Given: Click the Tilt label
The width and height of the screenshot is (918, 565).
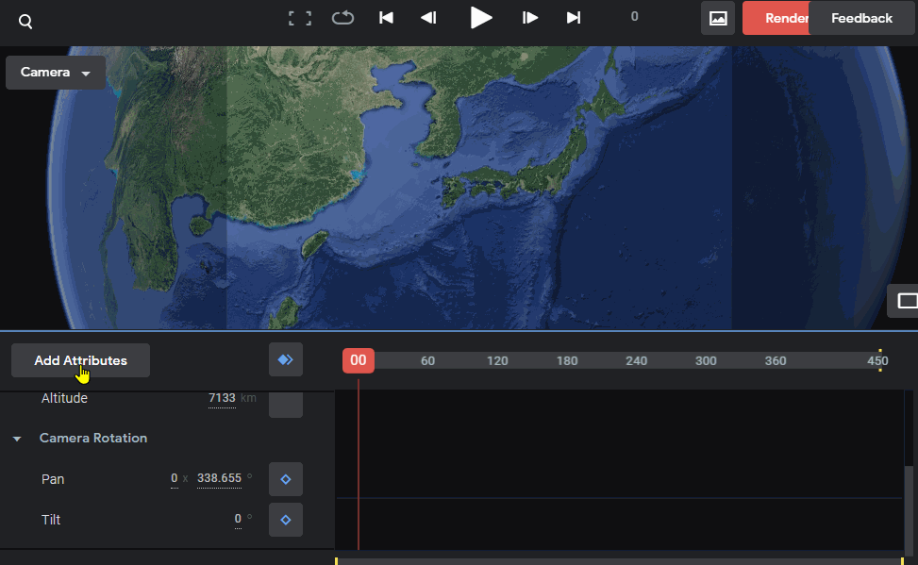Looking at the screenshot, I should pyautogui.click(x=51, y=520).
